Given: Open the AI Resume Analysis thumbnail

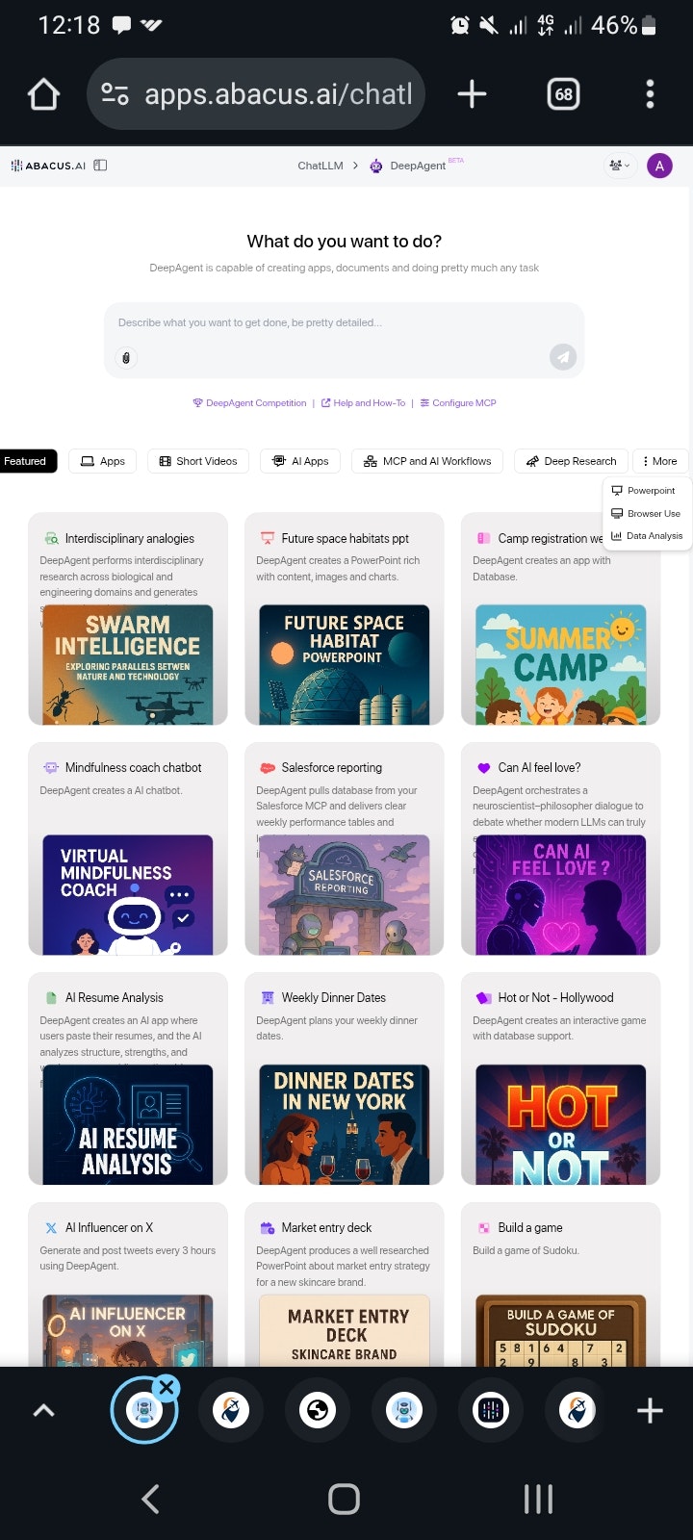Looking at the screenshot, I should tap(128, 1124).
